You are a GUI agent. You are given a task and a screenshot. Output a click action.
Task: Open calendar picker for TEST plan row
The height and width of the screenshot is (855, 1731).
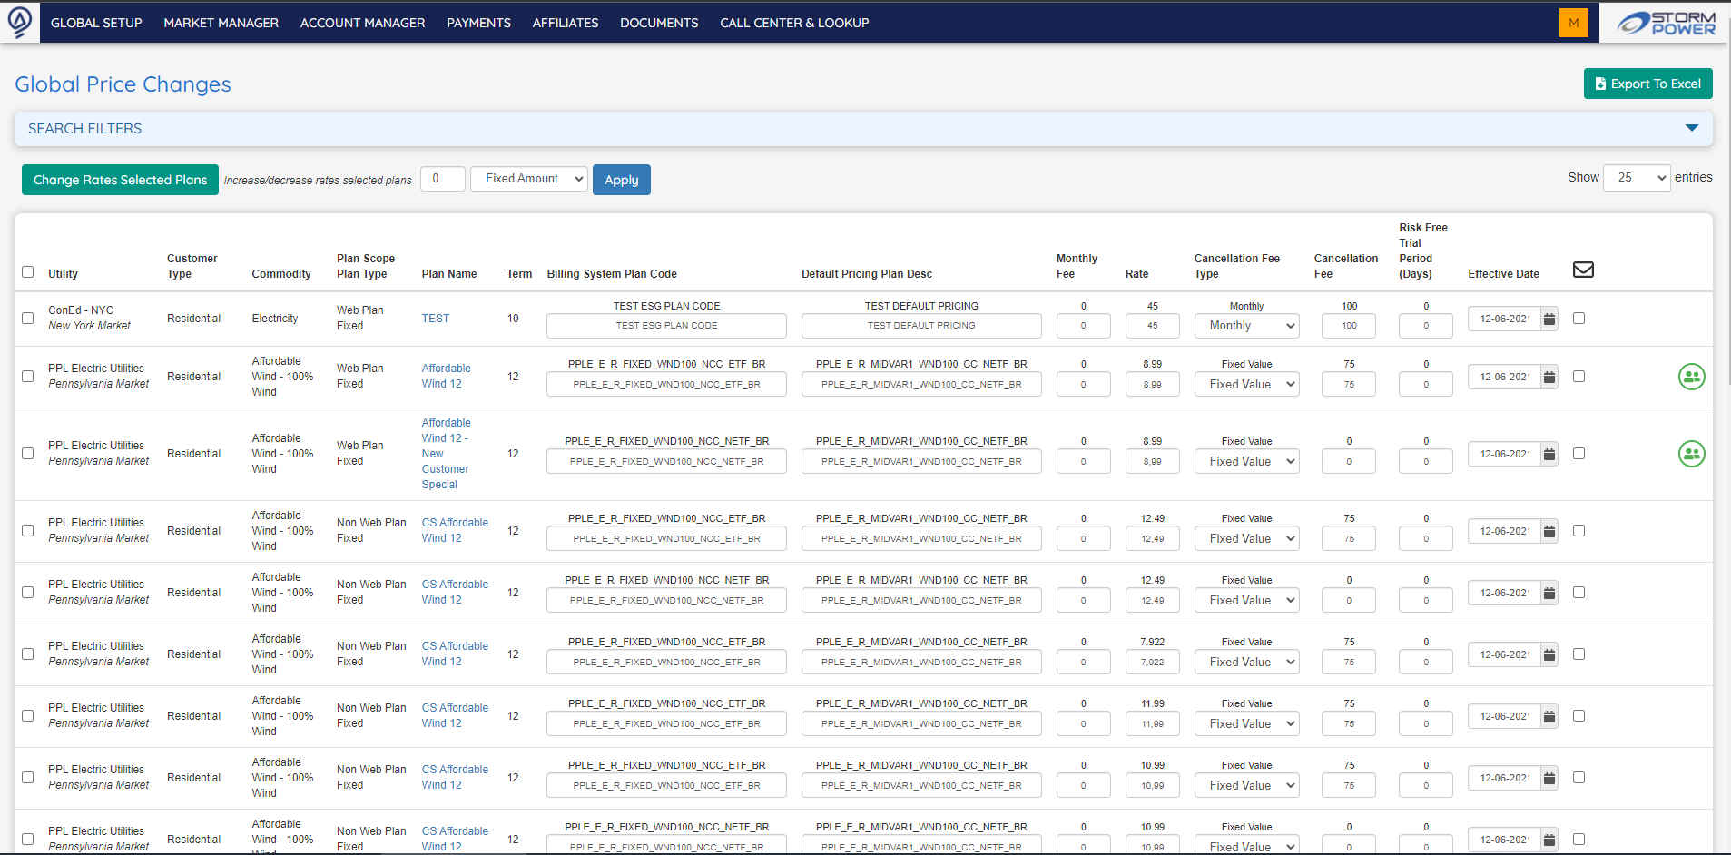1549,319
